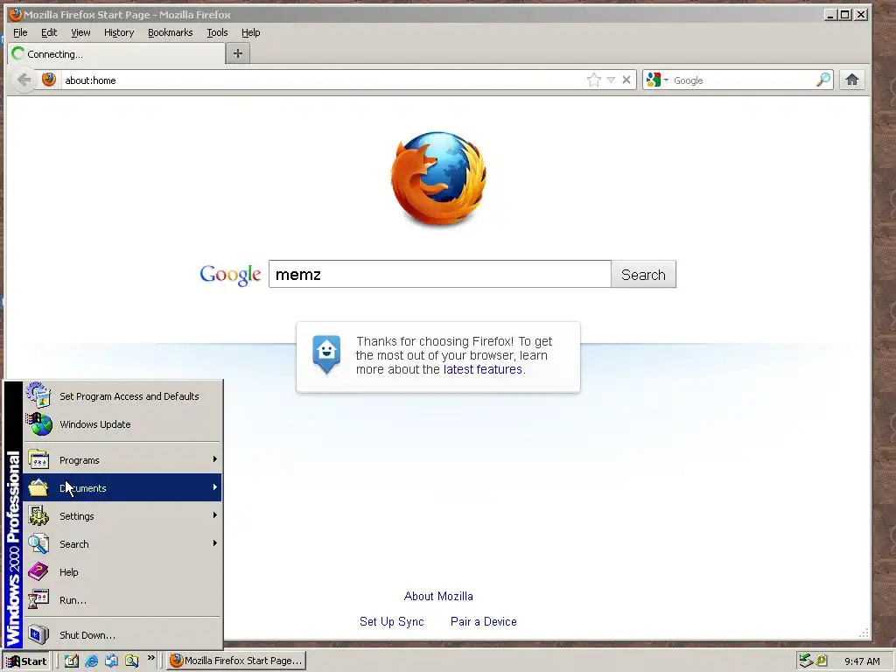Open Windows Update from Start menu
The width and height of the screenshot is (896, 672).
[122, 424]
